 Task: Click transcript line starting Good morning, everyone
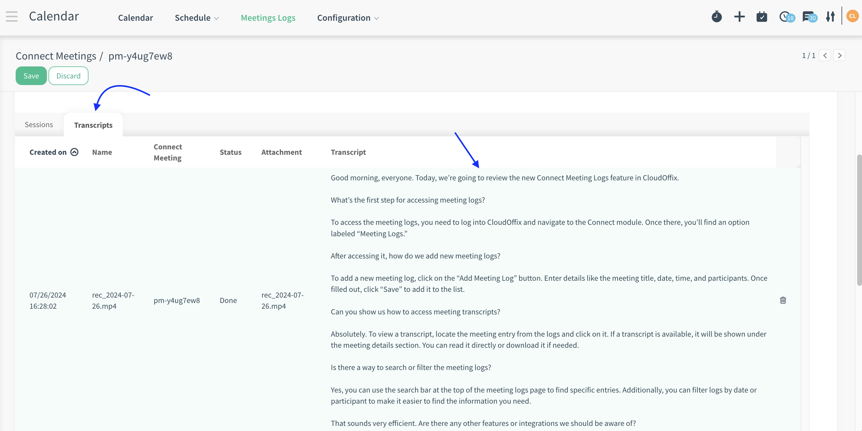click(x=505, y=178)
